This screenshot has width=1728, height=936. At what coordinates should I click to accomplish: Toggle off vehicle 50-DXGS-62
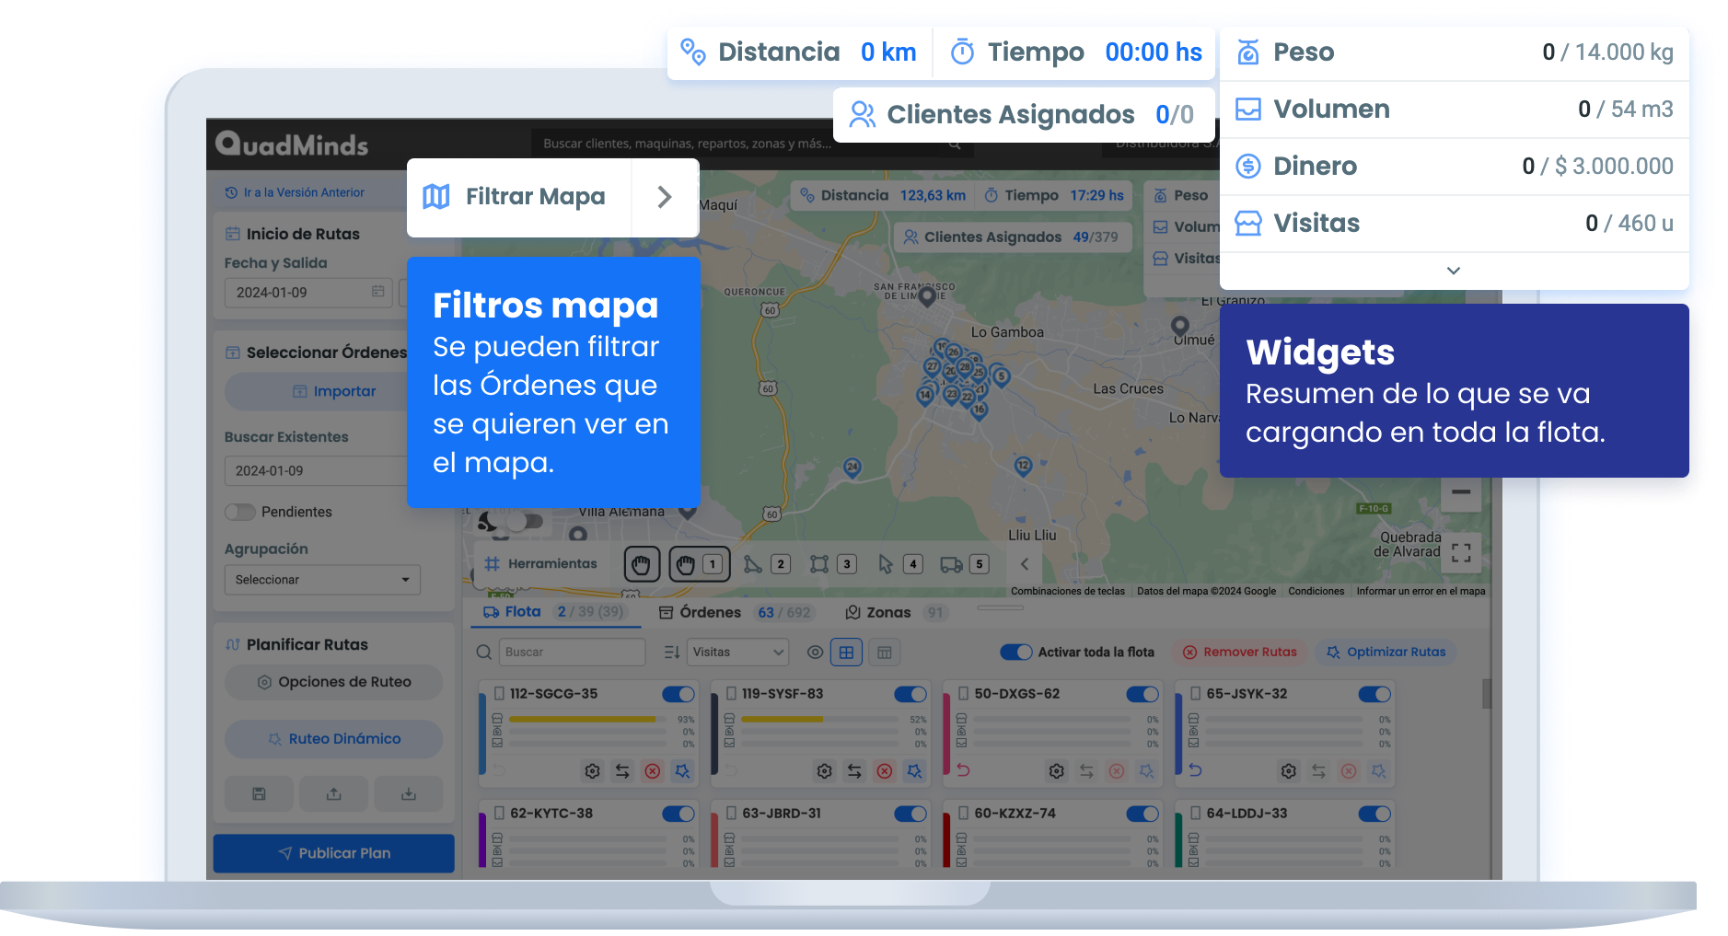pyautogui.click(x=1142, y=694)
